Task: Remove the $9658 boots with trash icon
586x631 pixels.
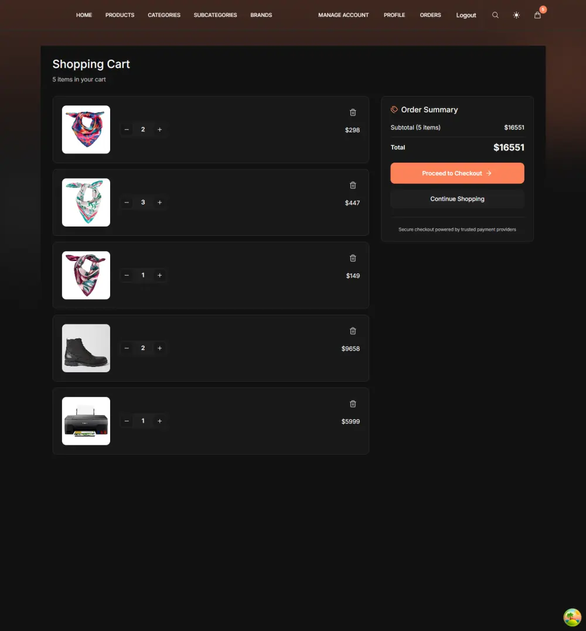Action: (353, 331)
